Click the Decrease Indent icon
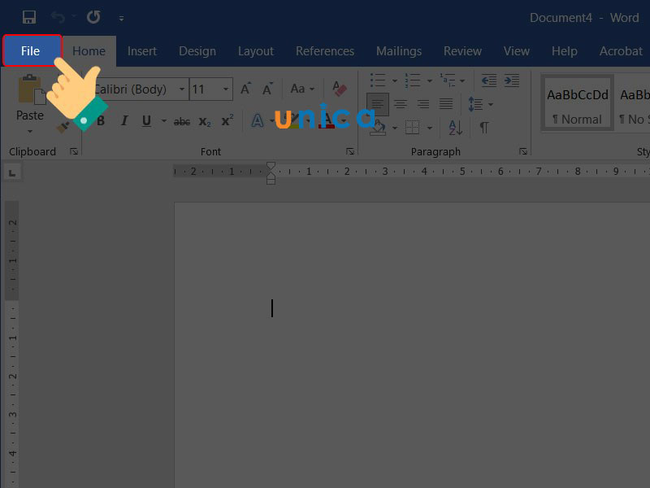The image size is (650, 488). click(x=487, y=81)
